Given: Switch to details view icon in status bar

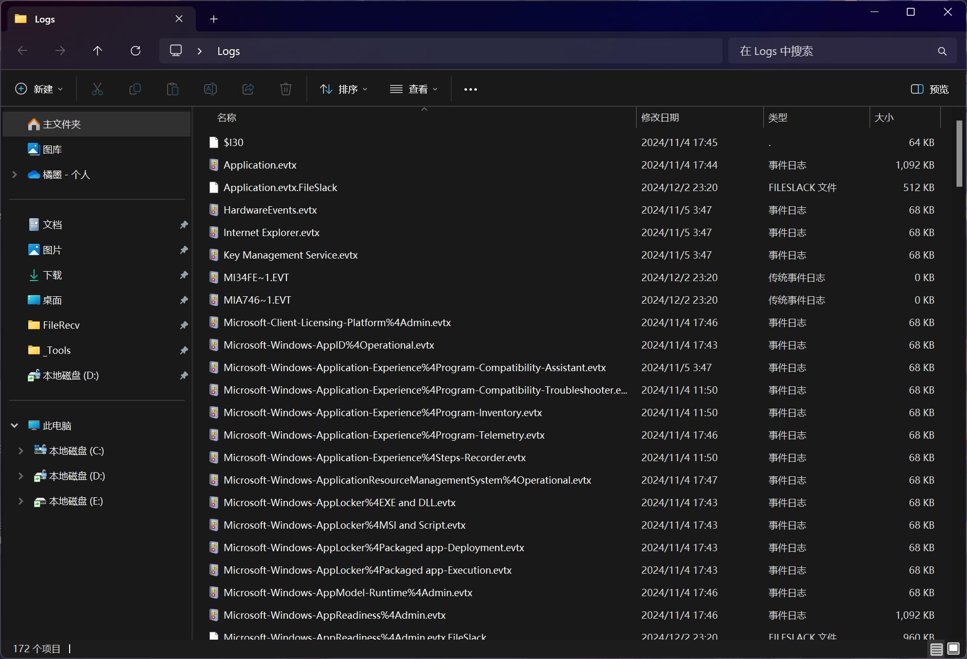Looking at the screenshot, I should click(x=937, y=649).
